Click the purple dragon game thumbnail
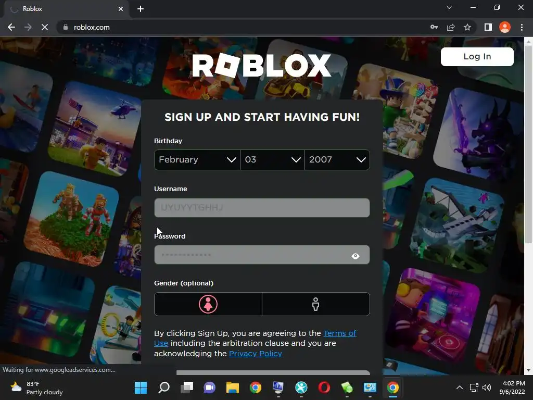The height and width of the screenshot is (400, 533). (x=479, y=134)
